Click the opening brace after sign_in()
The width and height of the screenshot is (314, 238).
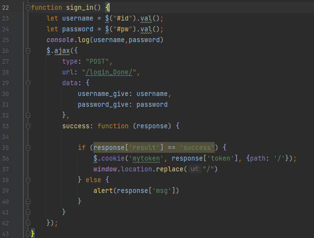[107, 8]
